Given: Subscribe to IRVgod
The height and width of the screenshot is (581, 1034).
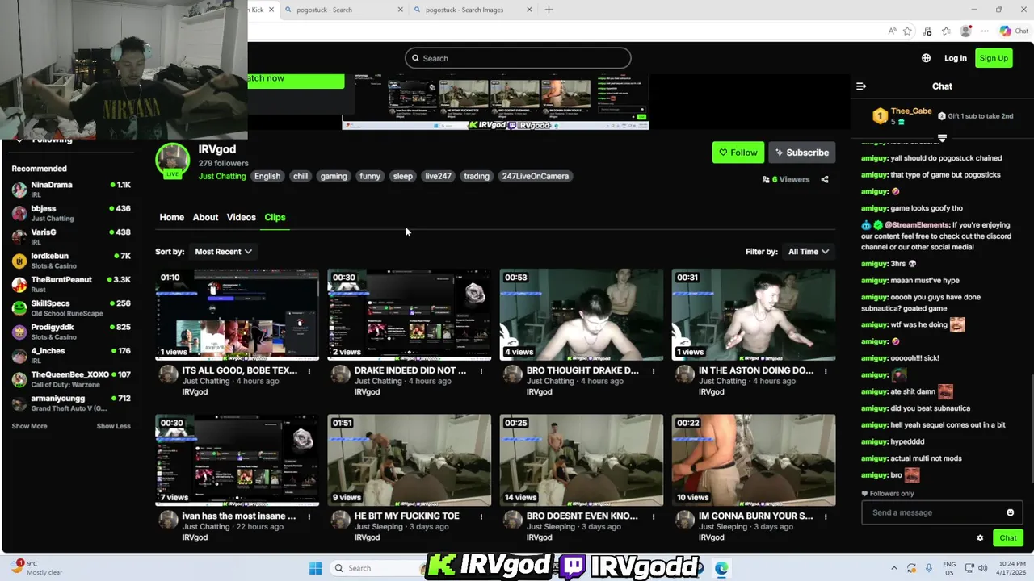Looking at the screenshot, I should 801,153.
